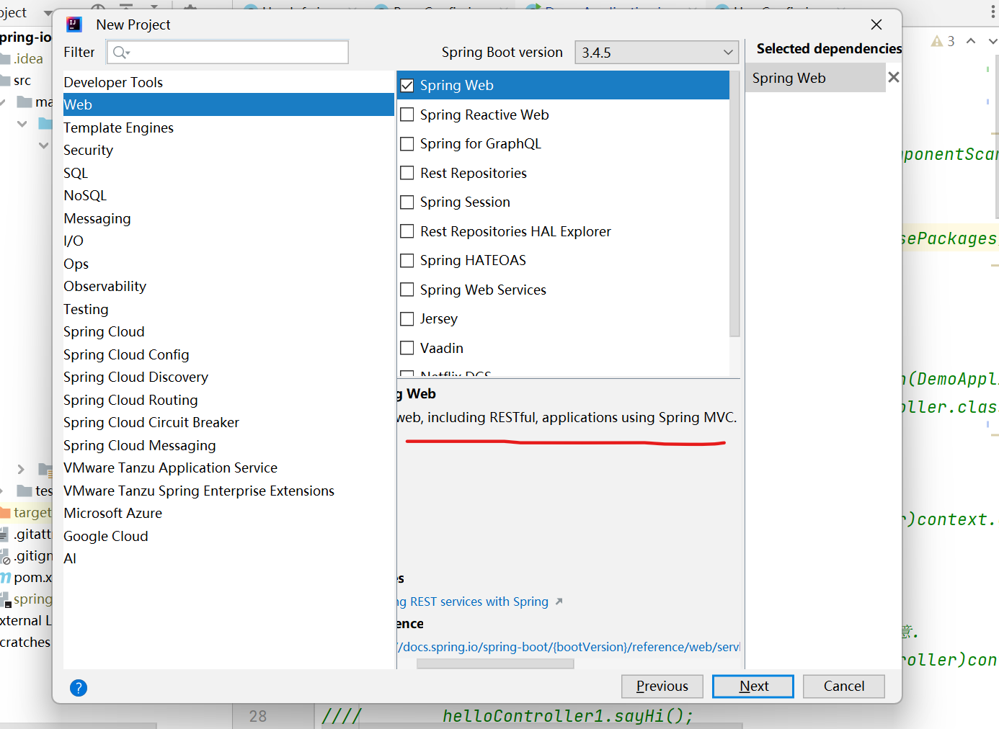The height and width of the screenshot is (729, 999).
Task: Select the src folder in project tree
Action: point(22,80)
